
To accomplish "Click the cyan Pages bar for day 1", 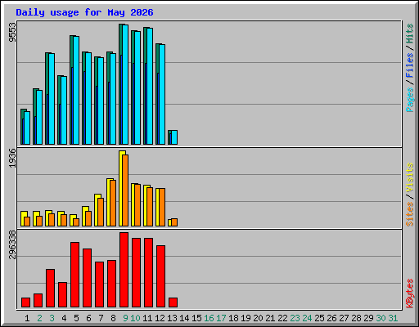I will (27, 128).
